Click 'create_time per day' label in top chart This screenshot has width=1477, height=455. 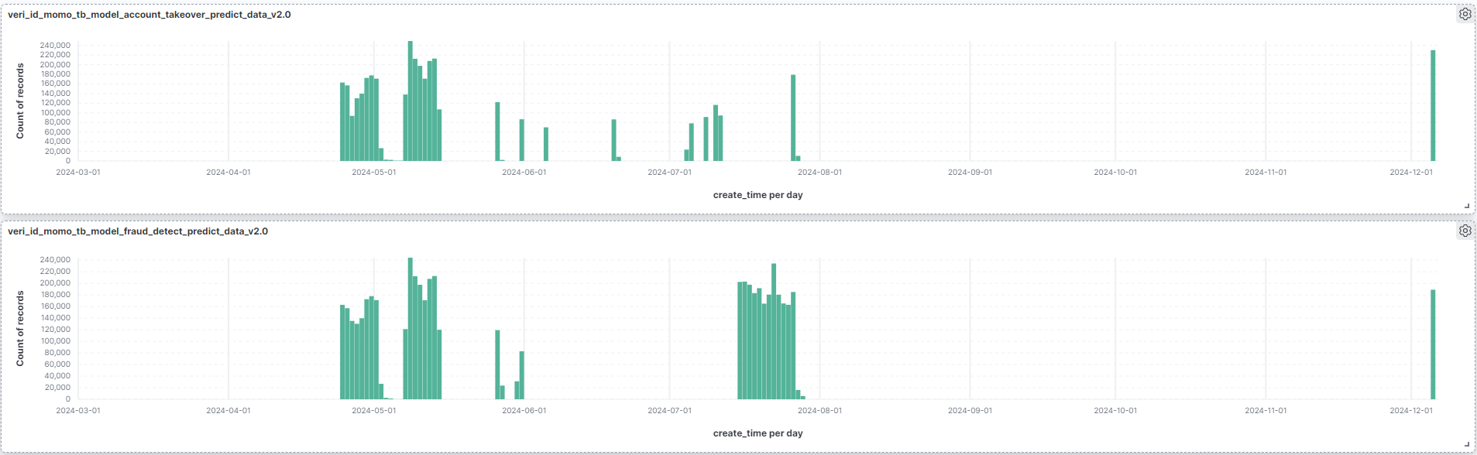757,195
